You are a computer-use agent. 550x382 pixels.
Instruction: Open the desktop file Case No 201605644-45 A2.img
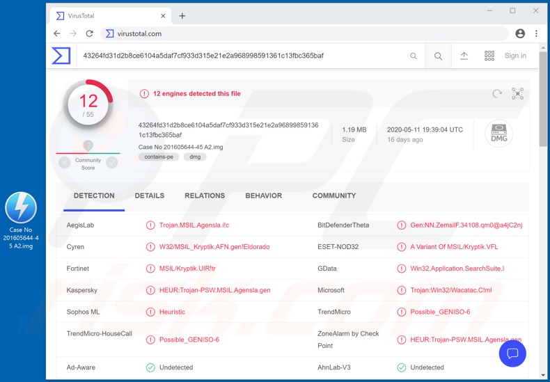21,220
